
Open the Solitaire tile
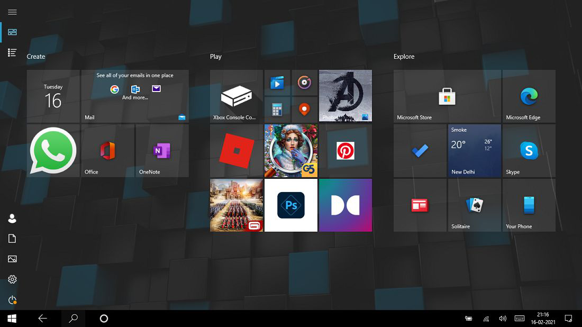click(475, 205)
